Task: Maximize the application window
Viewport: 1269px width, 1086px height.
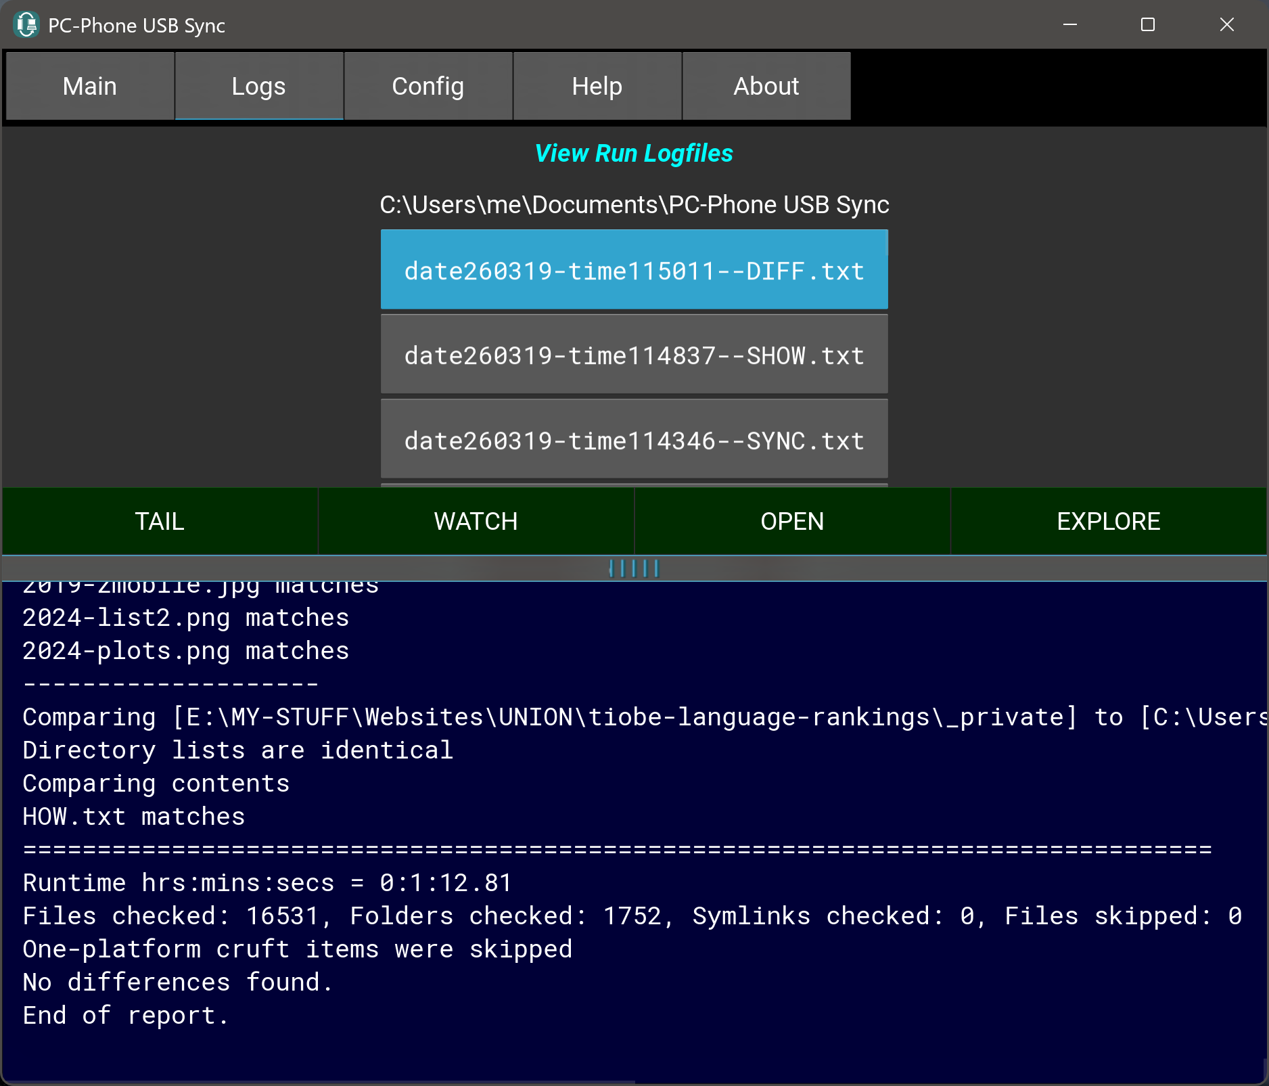Action: (1148, 25)
